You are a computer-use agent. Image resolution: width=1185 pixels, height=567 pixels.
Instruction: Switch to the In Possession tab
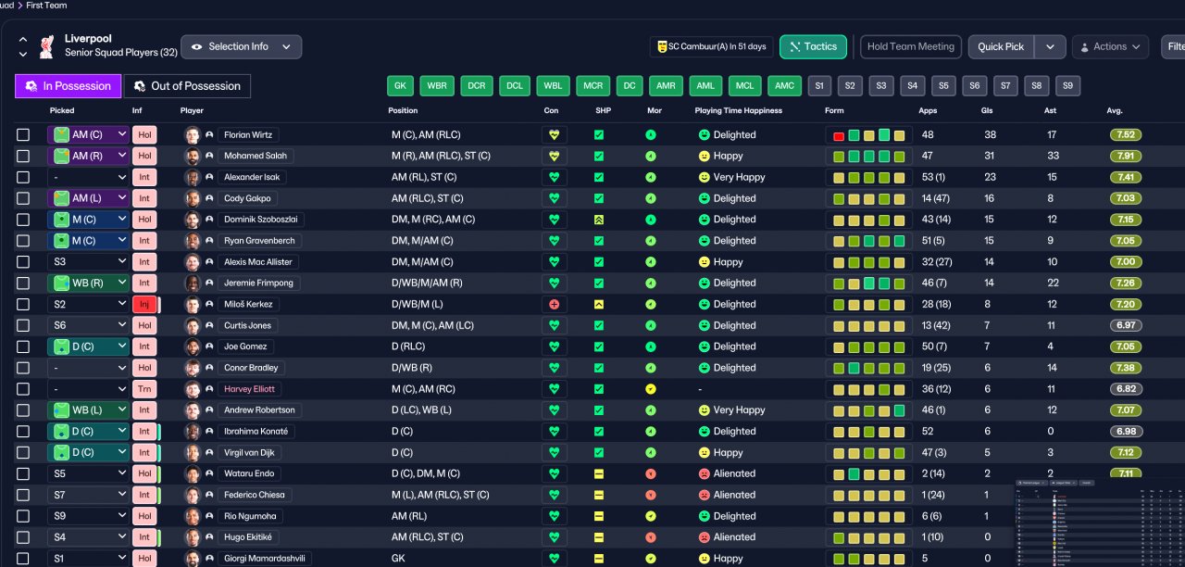point(68,86)
